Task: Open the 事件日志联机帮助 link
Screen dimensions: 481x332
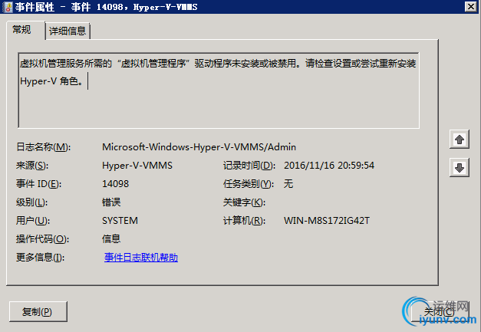Action: point(141,257)
